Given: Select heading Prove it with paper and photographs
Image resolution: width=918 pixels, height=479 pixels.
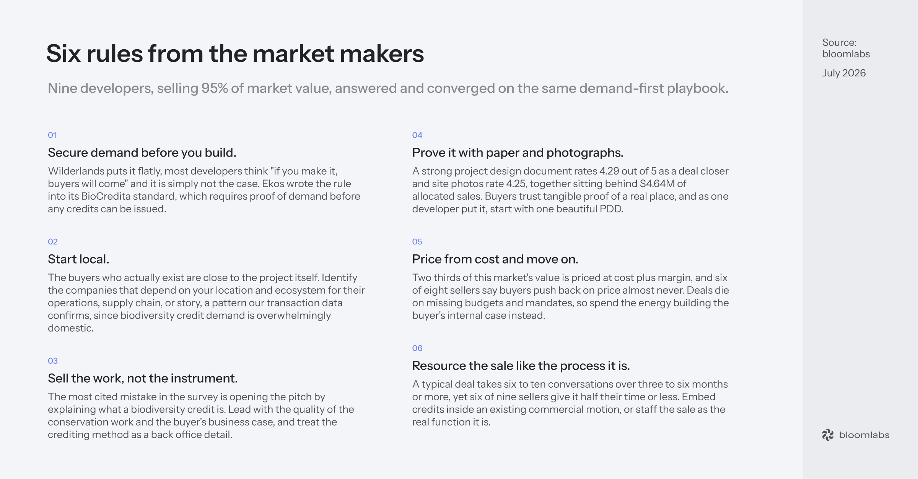Looking at the screenshot, I should pyautogui.click(x=518, y=152).
